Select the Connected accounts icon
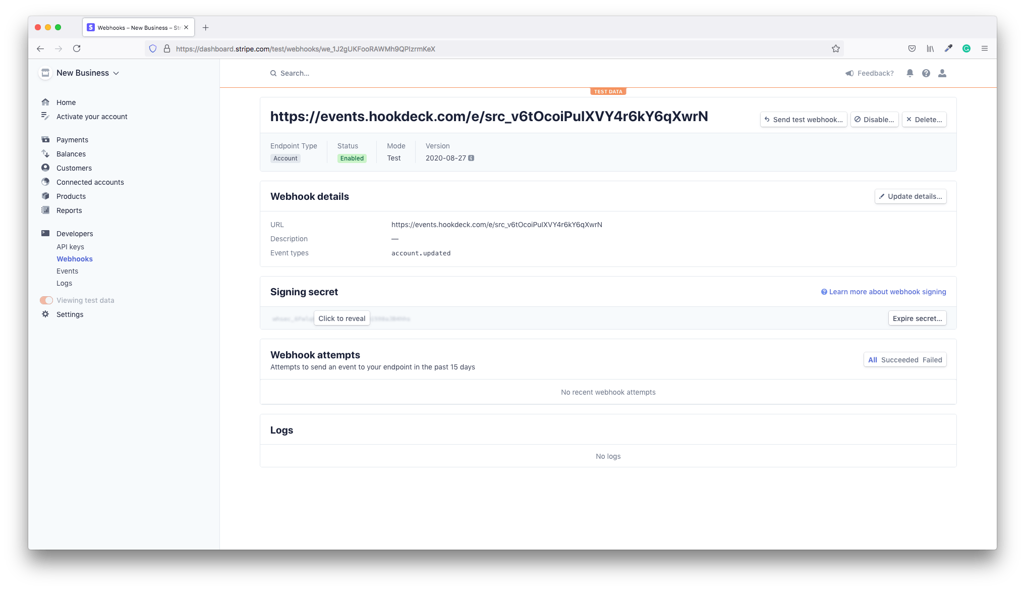This screenshot has height=590, width=1025. [45, 182]
